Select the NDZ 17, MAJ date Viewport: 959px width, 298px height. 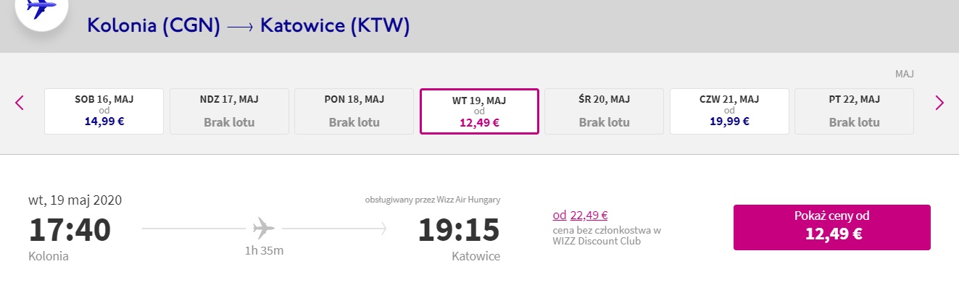(229, 111)
